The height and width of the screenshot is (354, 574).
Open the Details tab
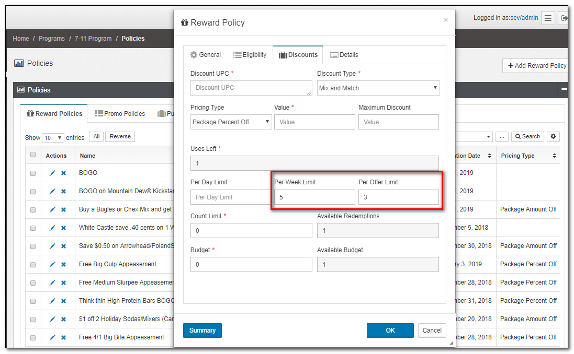point(344,55)
